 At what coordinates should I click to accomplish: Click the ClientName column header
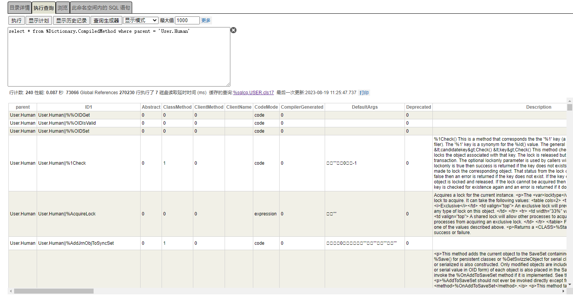click(239, 107)
